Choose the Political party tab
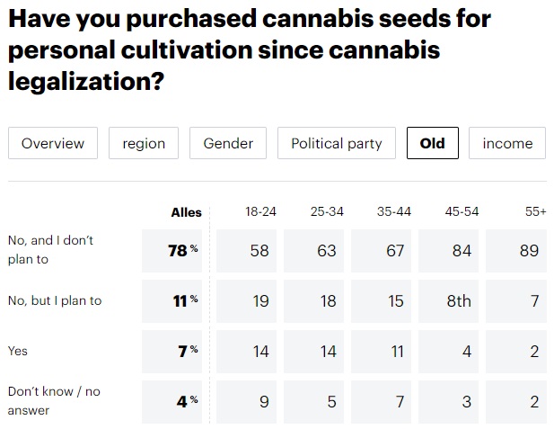This screenshot has height=429, width=554. click(x=336, y=143)
